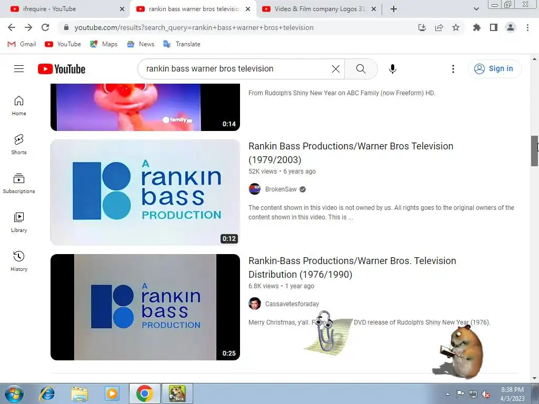Open the Translate bookmark

[182, 44]
